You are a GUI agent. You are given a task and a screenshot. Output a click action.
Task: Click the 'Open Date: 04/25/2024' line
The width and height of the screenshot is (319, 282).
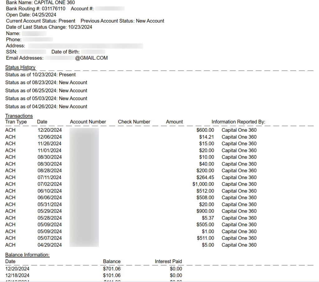point(31,15)
